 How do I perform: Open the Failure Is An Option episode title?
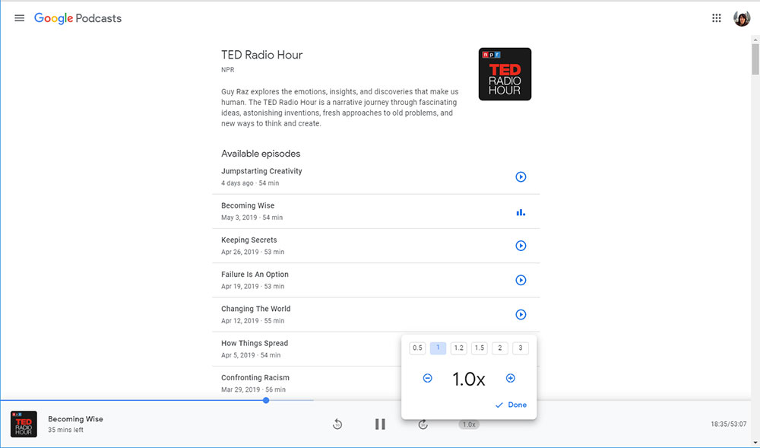(x=255, y=275)
